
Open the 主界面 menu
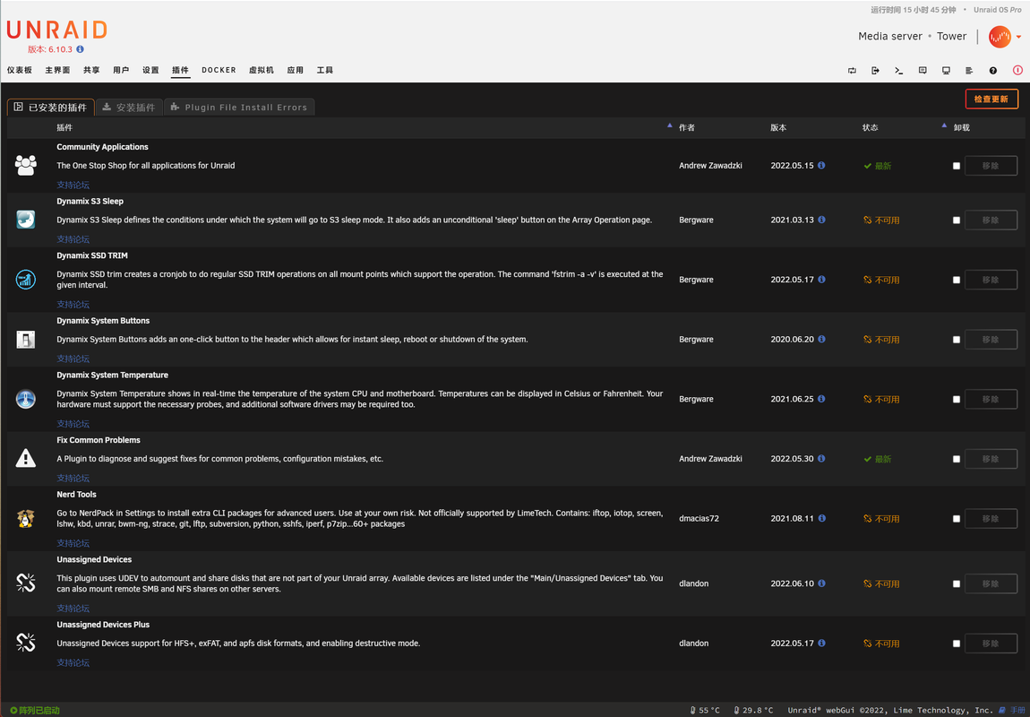58,70
